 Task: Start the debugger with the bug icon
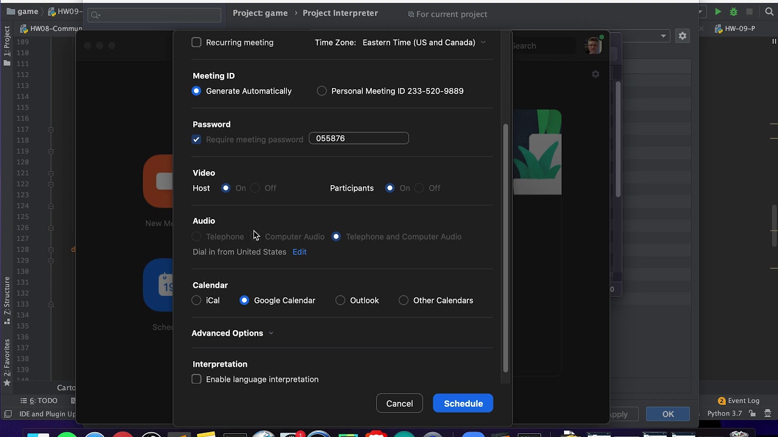(x=734, y=12)
